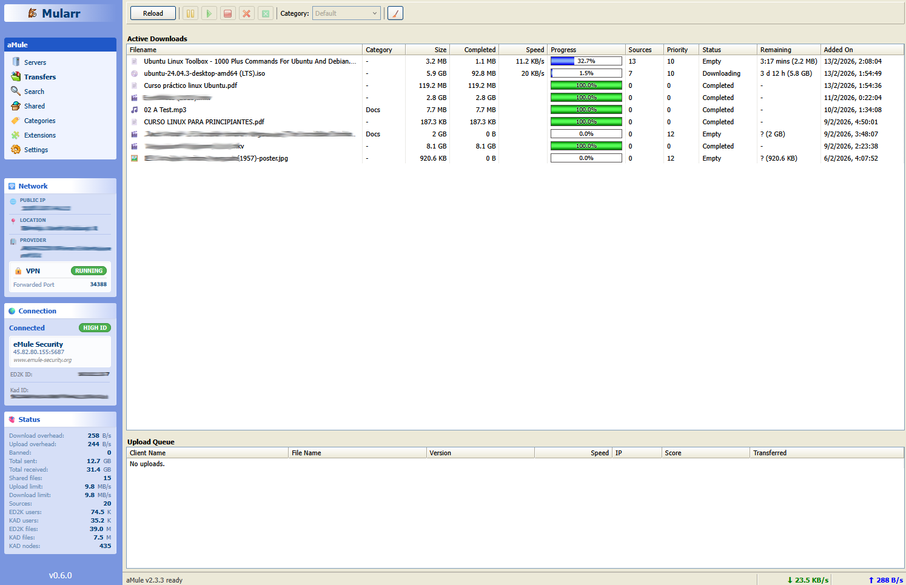Click the VPN RUNNING status badge

pos(89,271)
